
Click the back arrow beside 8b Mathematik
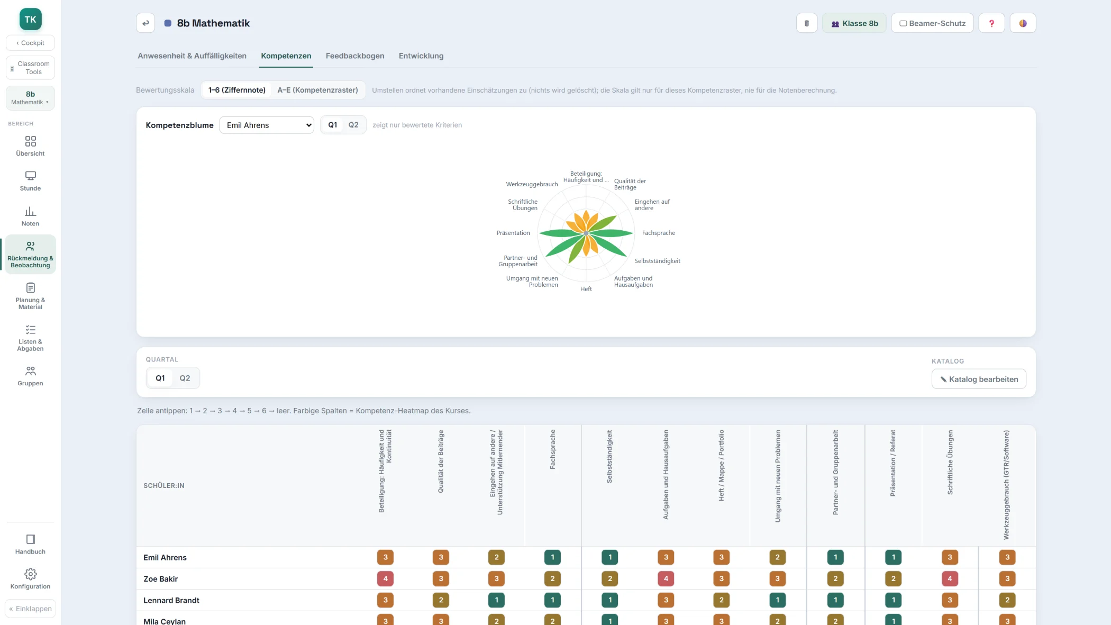coord(145,23)
